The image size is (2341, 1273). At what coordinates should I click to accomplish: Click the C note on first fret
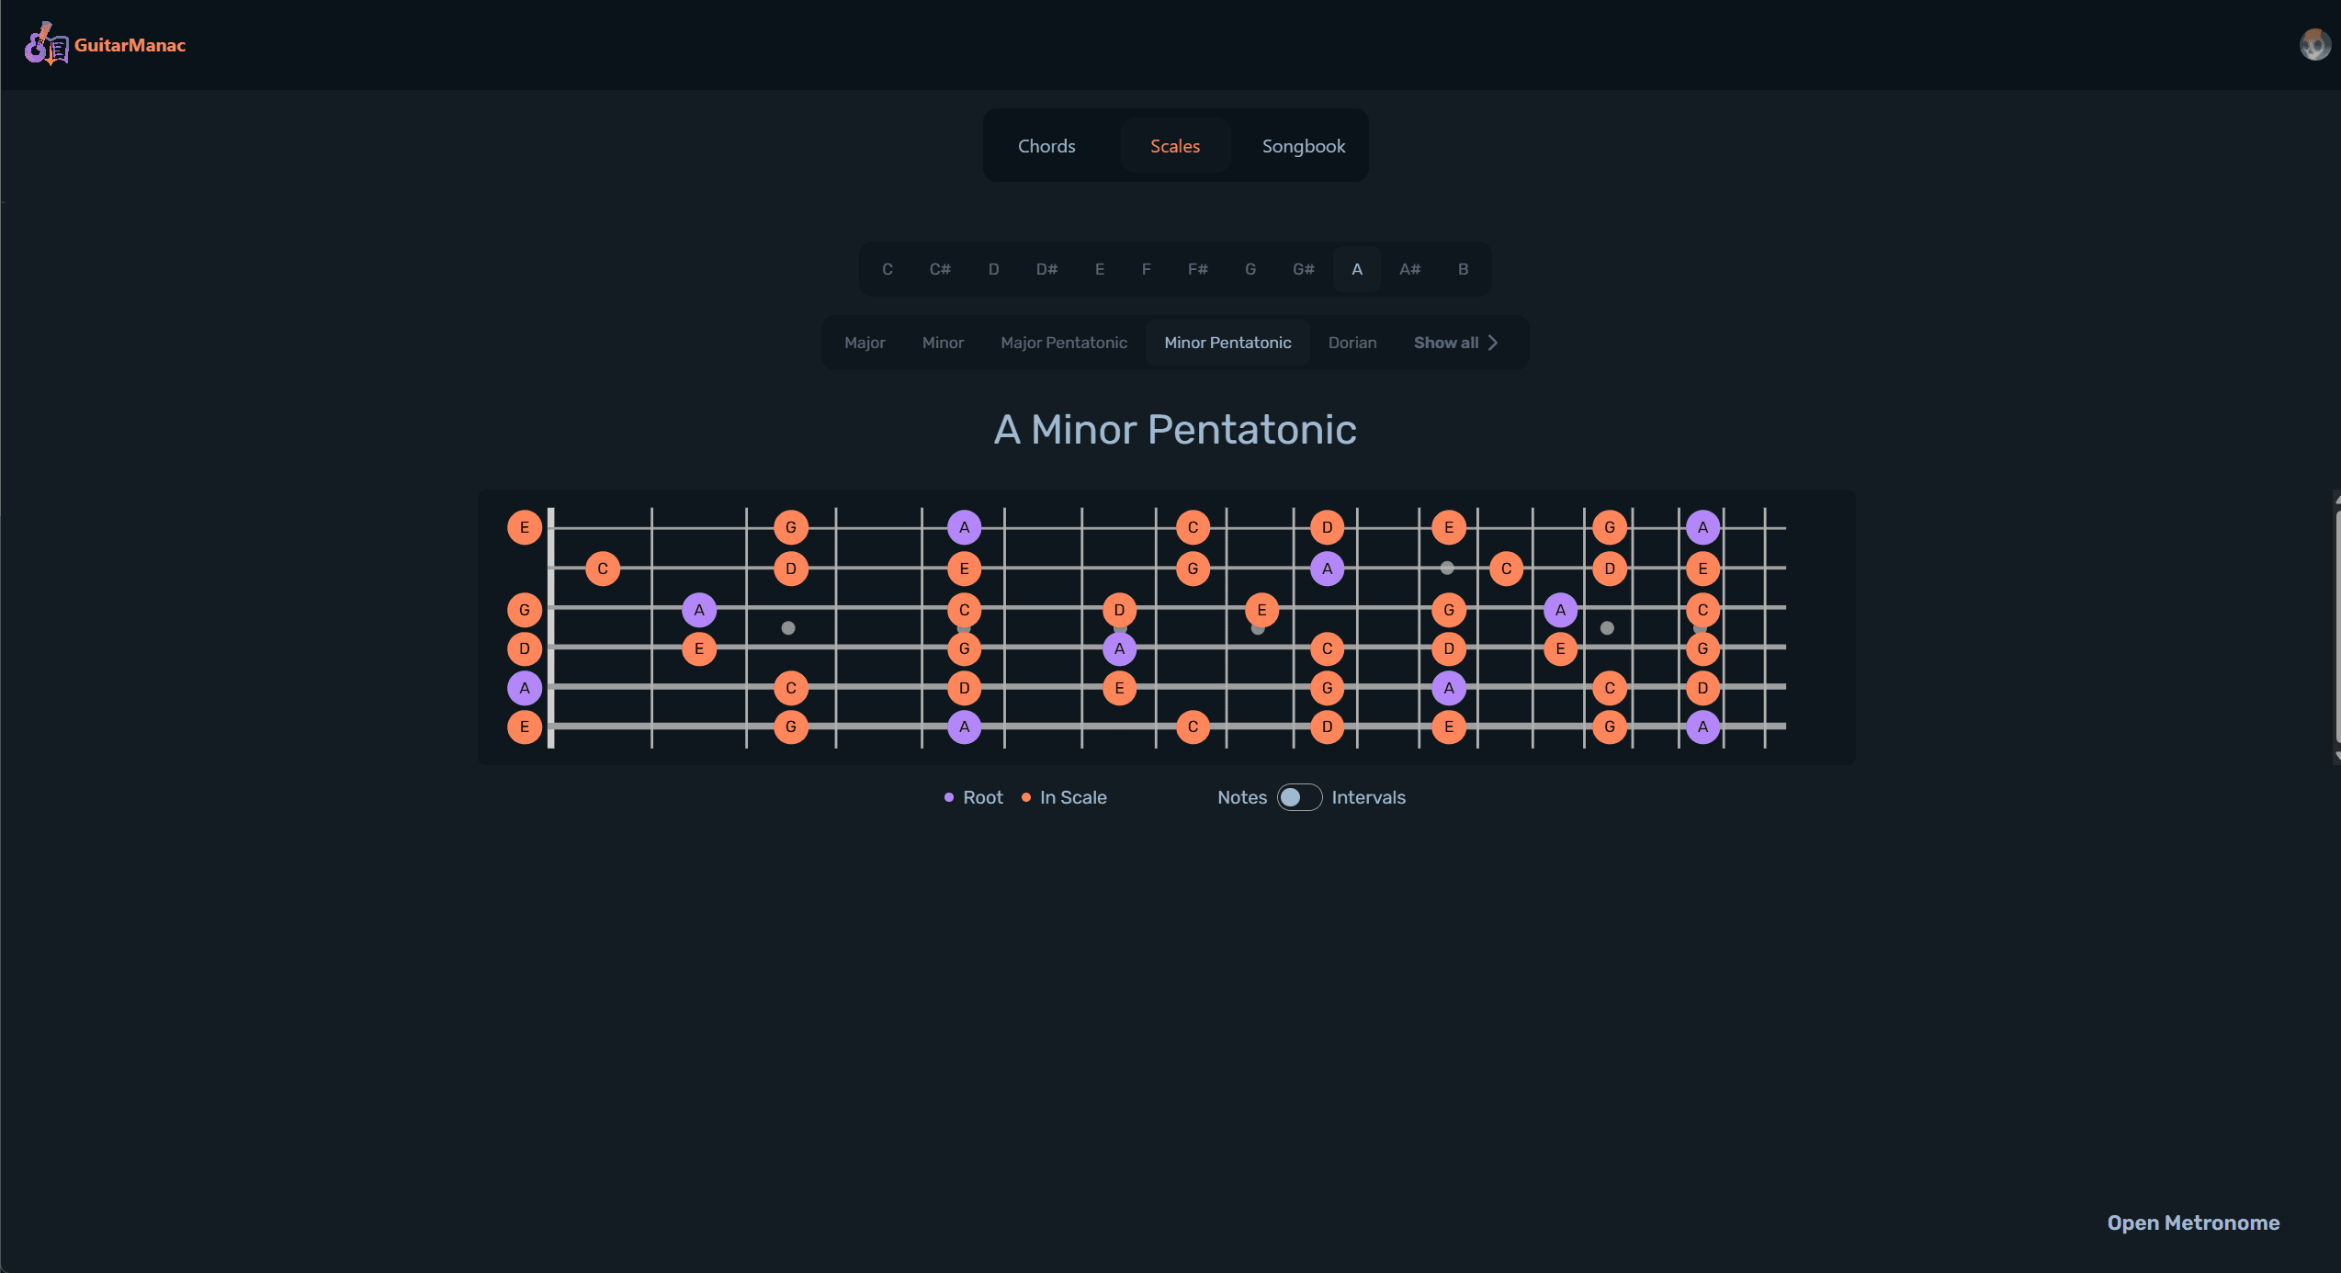(x=603, y=569)
